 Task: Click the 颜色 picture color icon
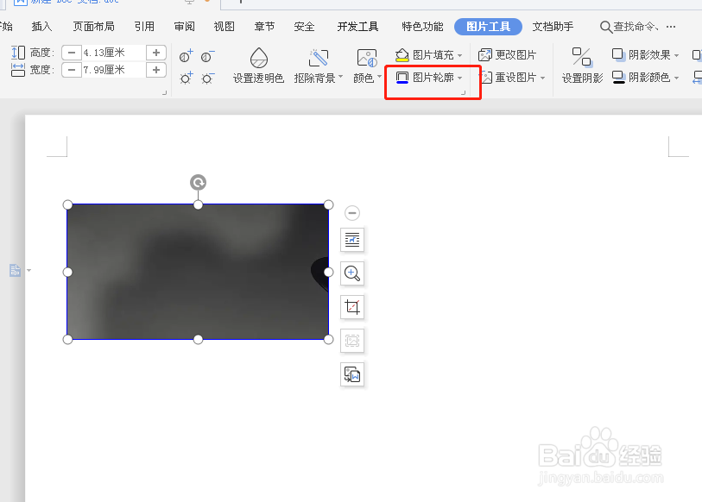tap(366, 58)
